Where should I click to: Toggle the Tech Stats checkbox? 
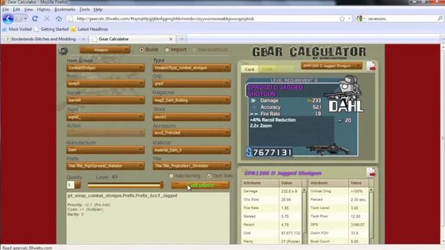[209, 176]
